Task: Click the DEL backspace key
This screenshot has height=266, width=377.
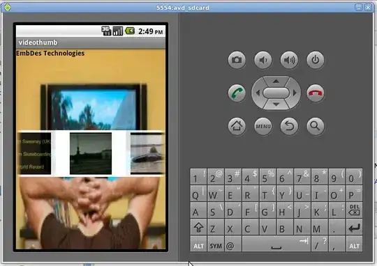Action: (x=354, y=210)
